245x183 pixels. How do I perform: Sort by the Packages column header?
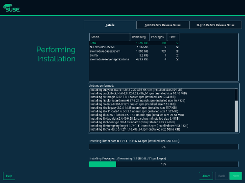[158, 37]
